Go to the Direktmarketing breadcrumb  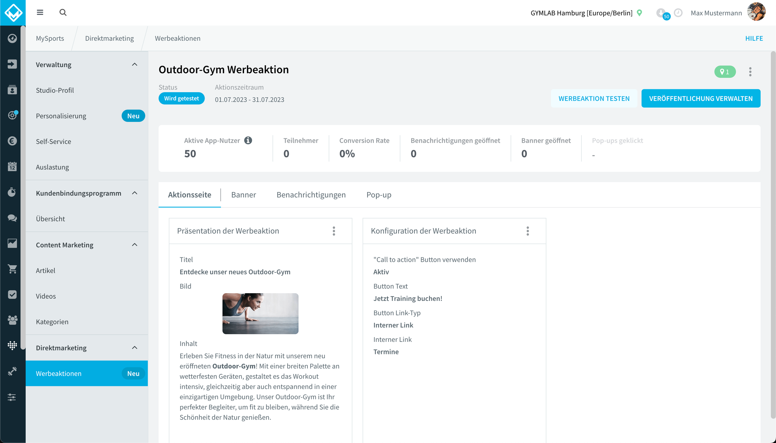click(109, 38)
